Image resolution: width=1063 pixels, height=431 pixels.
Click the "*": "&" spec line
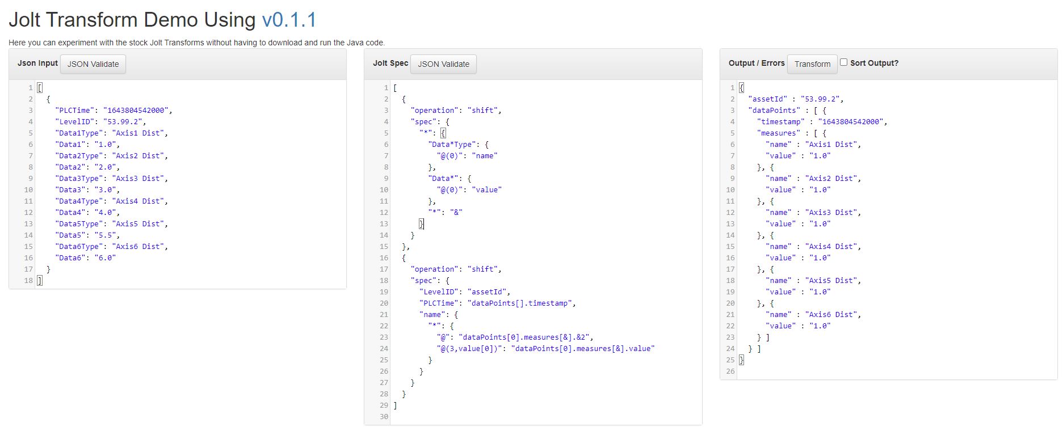[x=446, y=213]
